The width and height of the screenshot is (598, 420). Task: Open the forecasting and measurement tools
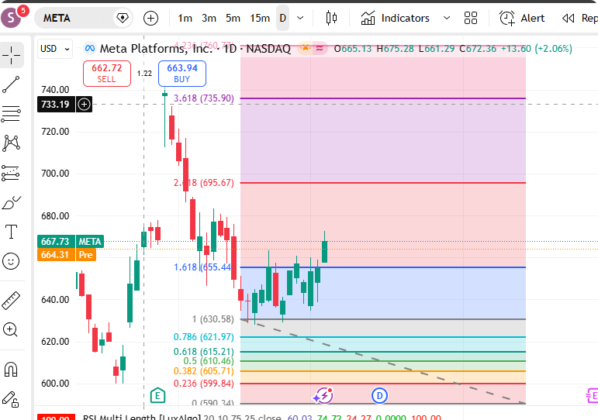11,173
